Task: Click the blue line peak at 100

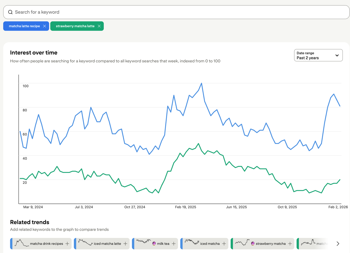Action: tap(202, 83)
